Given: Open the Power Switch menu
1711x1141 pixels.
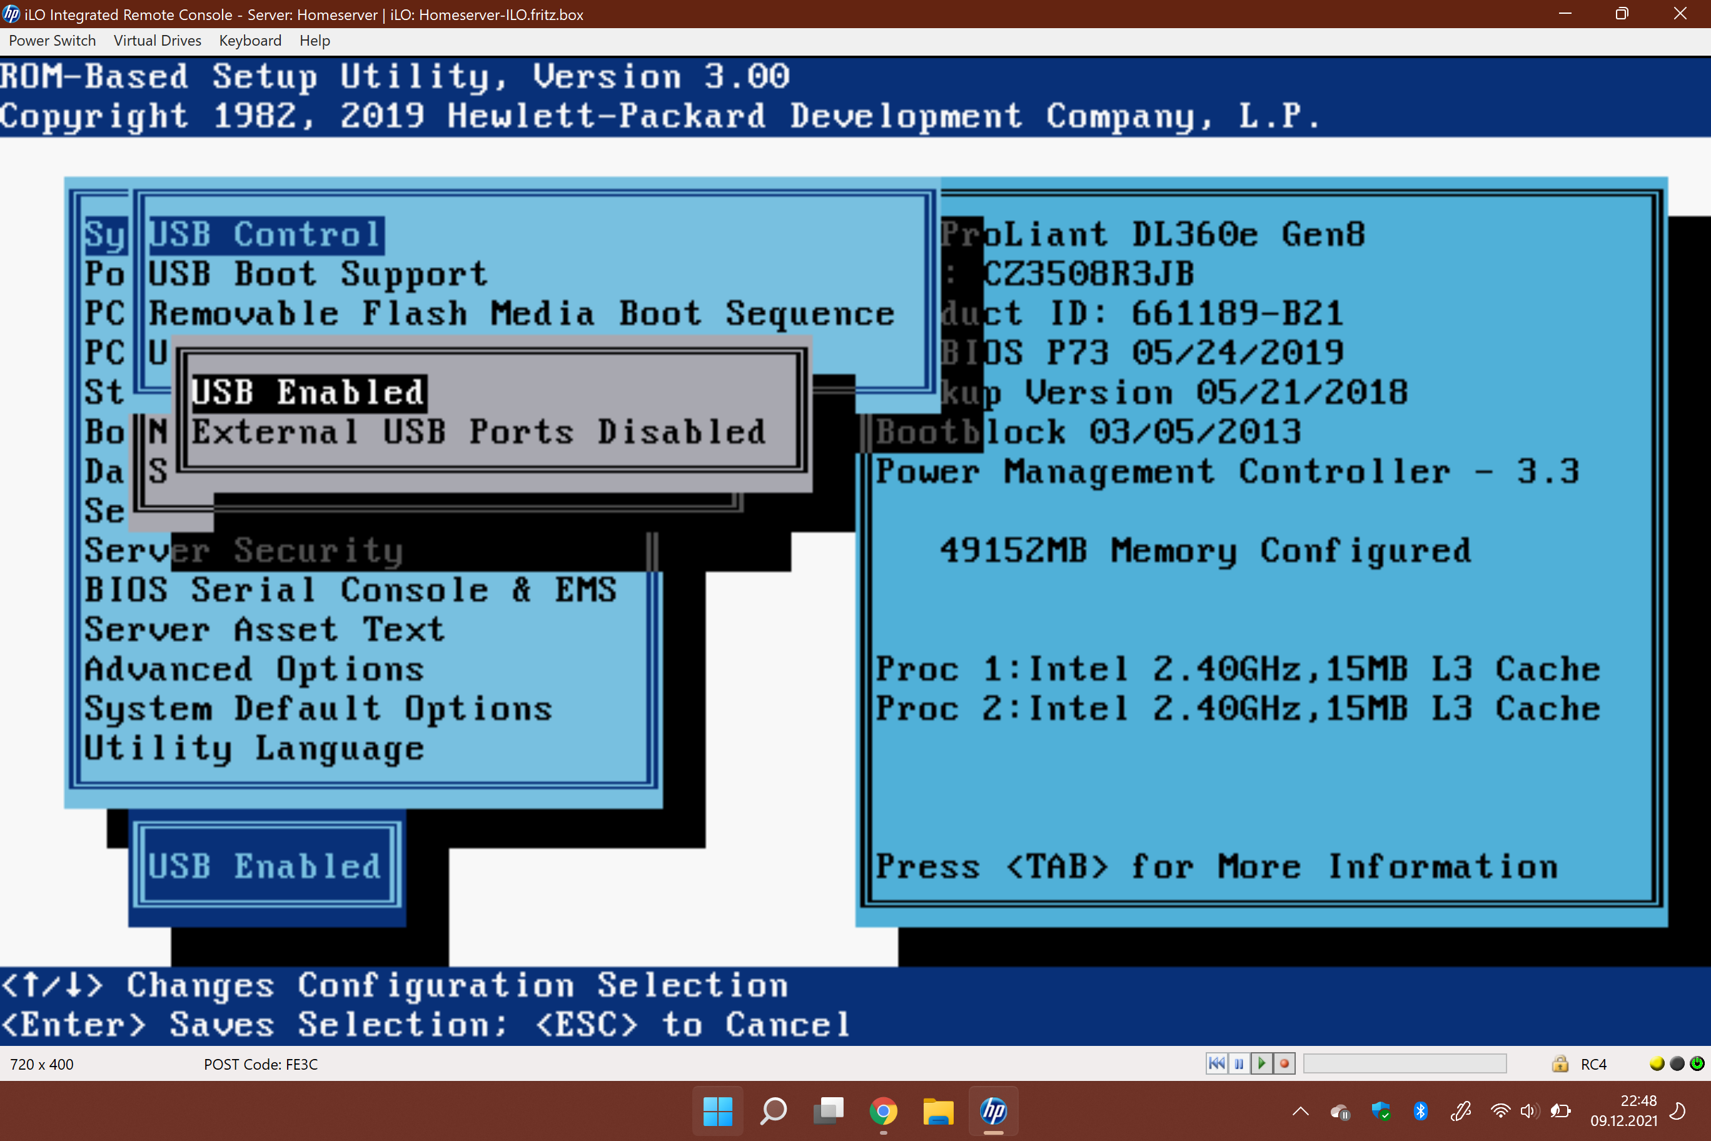Looking at the screenshot, I should (x=53, y=41).
